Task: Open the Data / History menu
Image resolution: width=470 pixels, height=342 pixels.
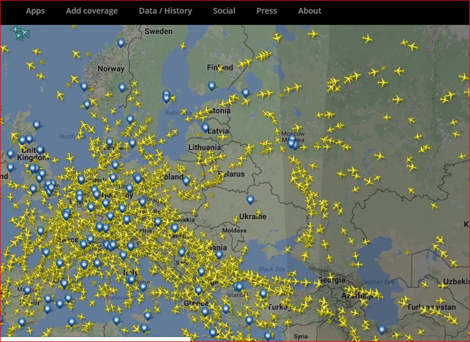Action: [165, 11]
